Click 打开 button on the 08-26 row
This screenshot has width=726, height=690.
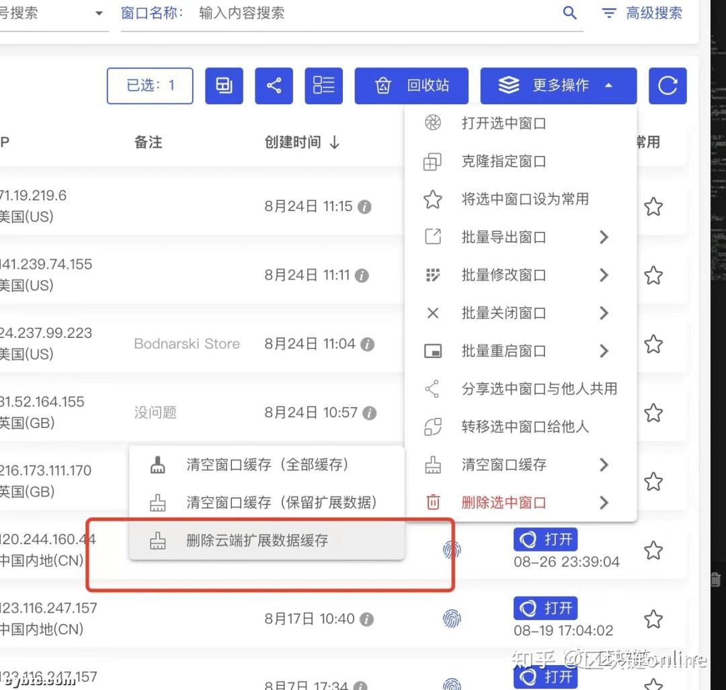pos(545,539)
